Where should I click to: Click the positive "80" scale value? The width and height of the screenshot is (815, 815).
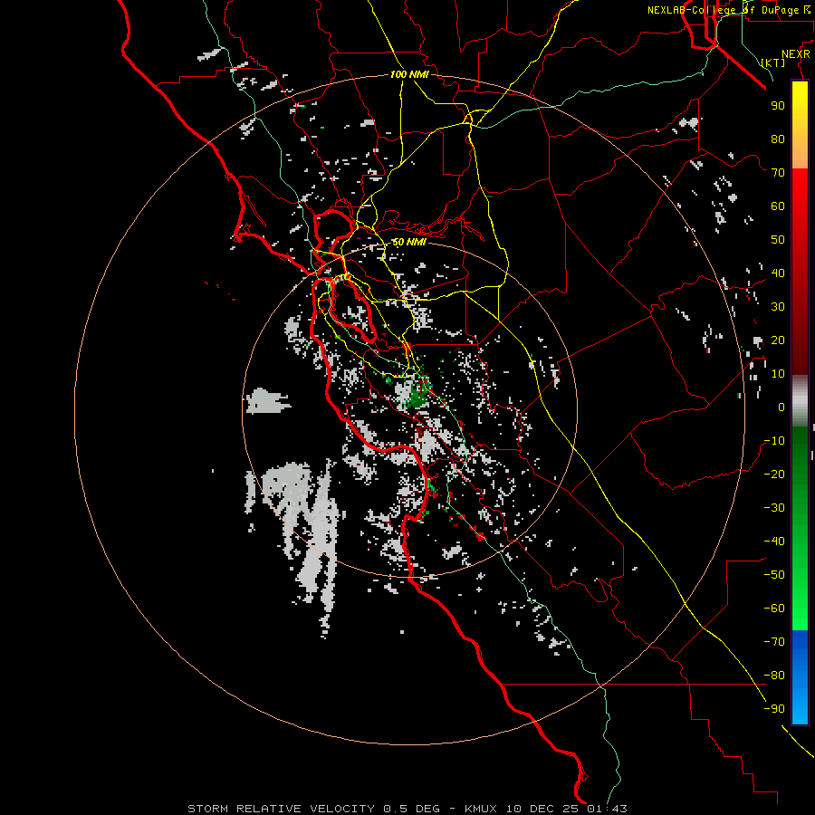coord(778,139)
